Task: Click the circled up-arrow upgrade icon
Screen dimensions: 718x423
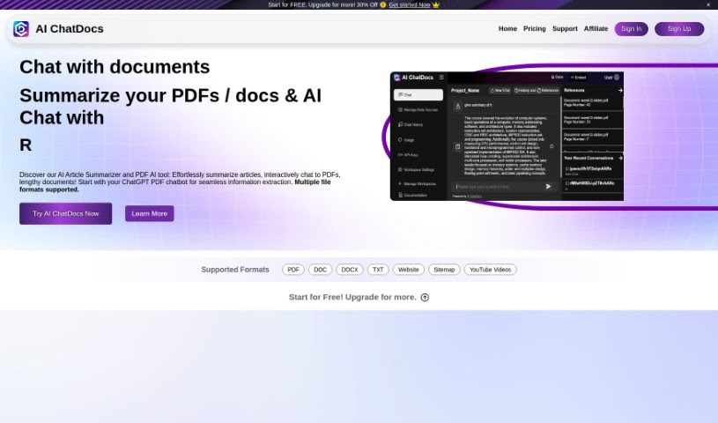Action: tap(425, 298)
